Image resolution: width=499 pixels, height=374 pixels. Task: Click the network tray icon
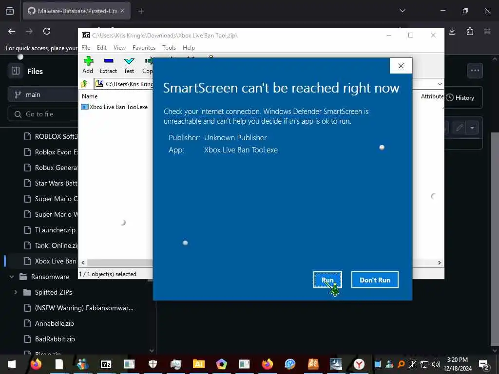(424, 364)
